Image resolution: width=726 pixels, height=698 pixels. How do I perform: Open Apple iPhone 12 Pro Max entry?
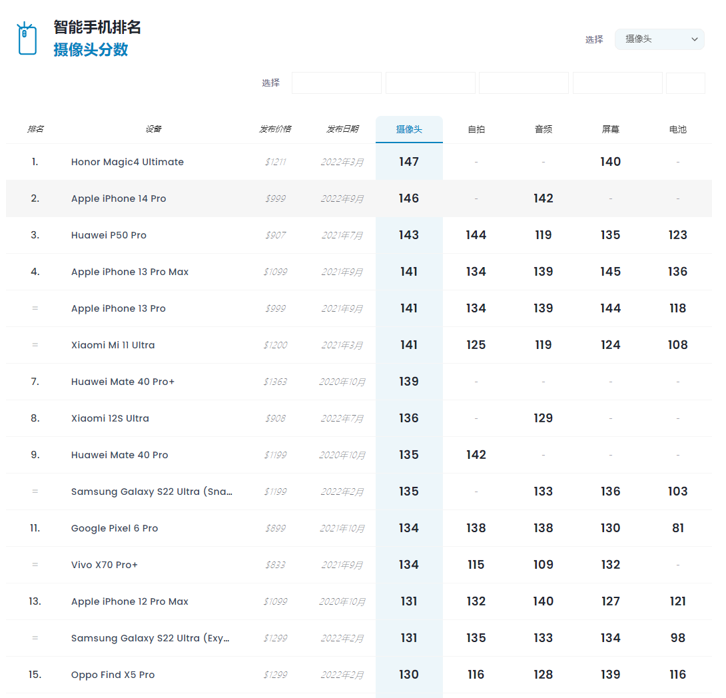(130, 601)
